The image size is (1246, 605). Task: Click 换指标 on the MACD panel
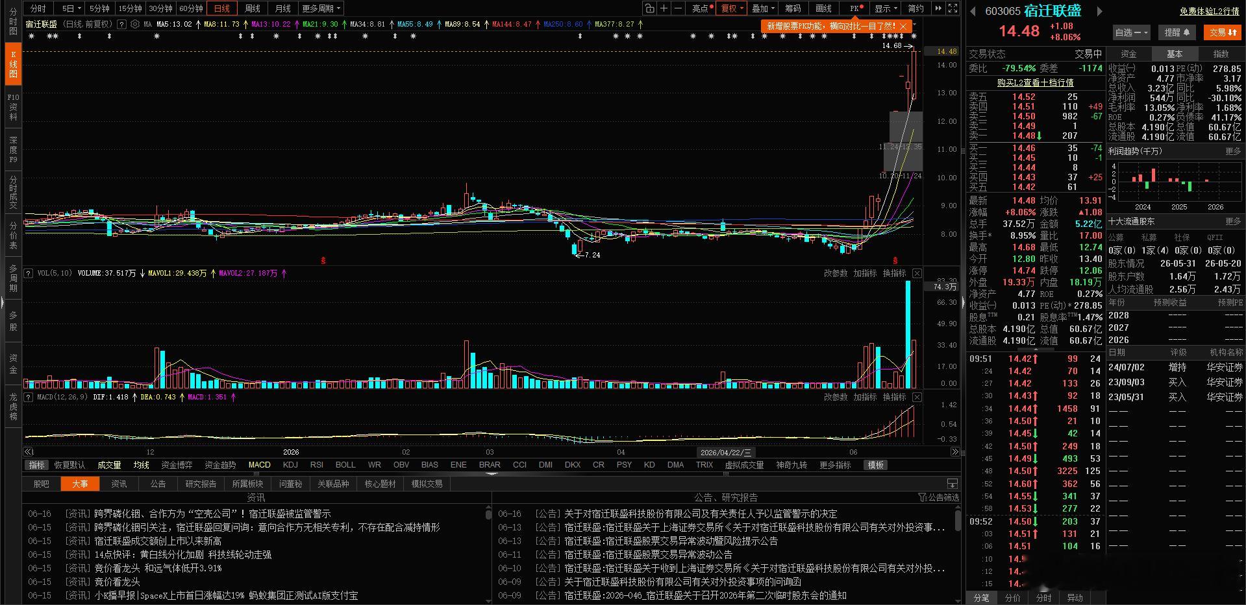pos(894,397)
